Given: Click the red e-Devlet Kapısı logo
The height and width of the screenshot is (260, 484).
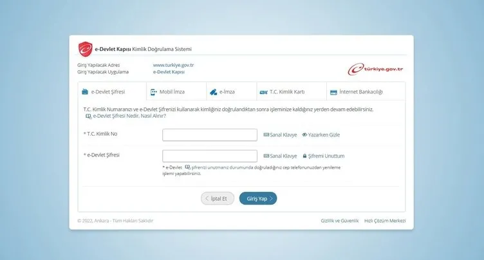Looking at the screenshot, I should click(x=86, y=49).
